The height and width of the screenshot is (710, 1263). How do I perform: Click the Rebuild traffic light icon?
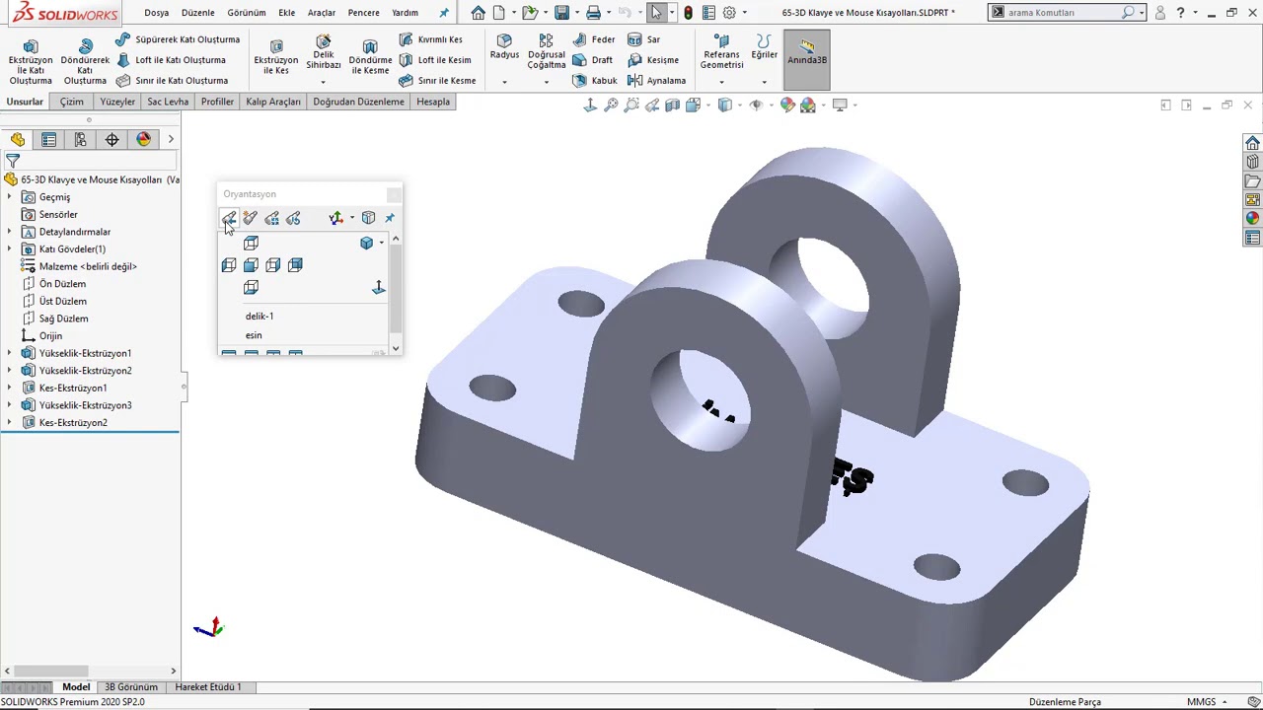tap(688, 13)
